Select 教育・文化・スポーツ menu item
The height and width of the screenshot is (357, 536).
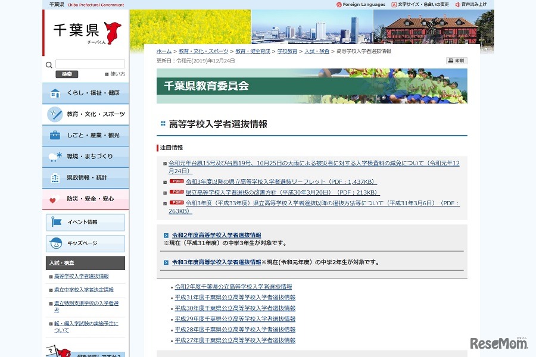point(85,114)
